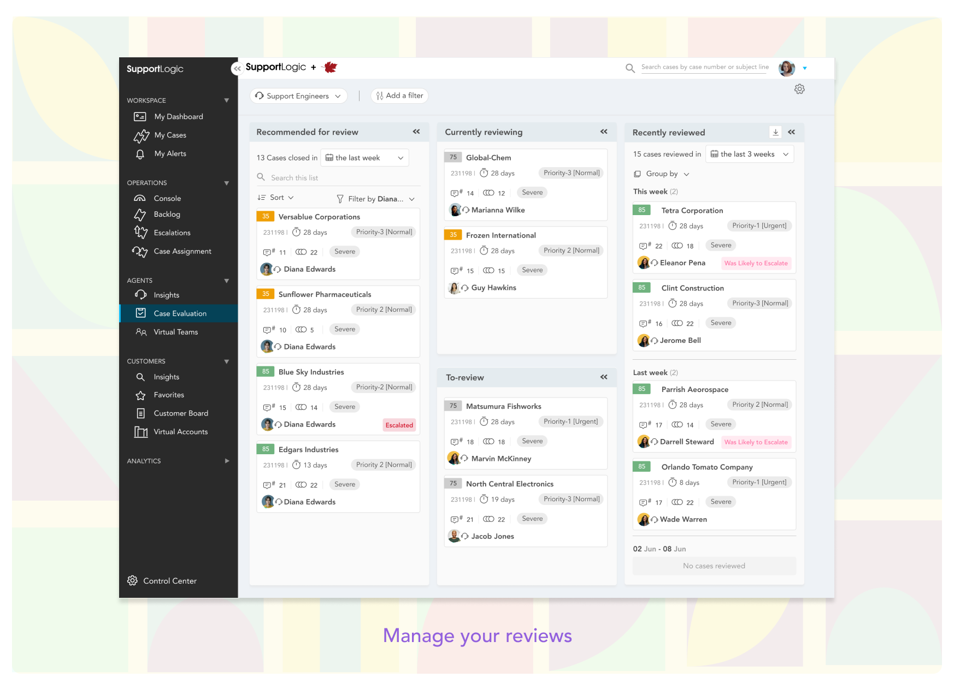Collapse the To-review column
Screen dimensions: 954x689
(x=604, y=377)
